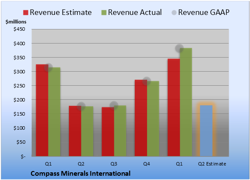Image resolution: width=250 pixels, height=180 pixels.
Task: Click the gray GAAP marker above Q3
Action: [114, 105]
